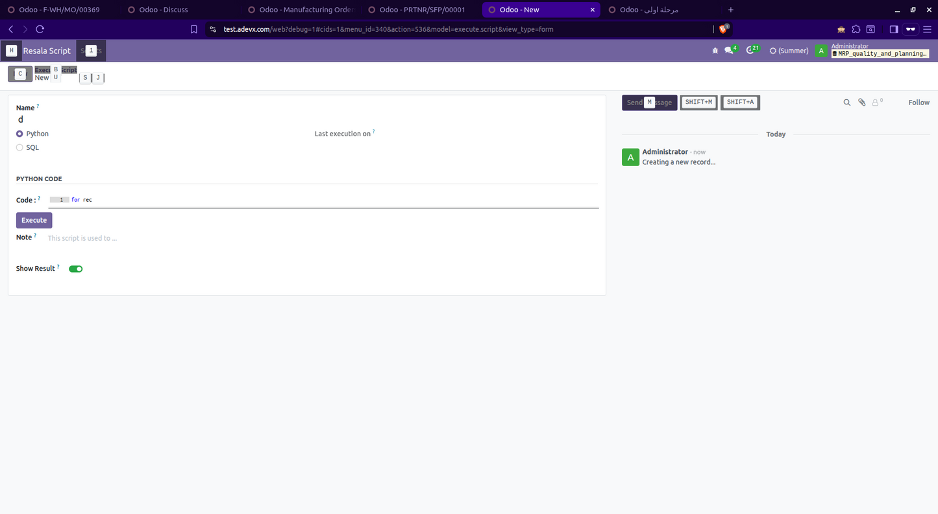Click the 'Today' date separator label
938x514 pixels.
(776, 134)
